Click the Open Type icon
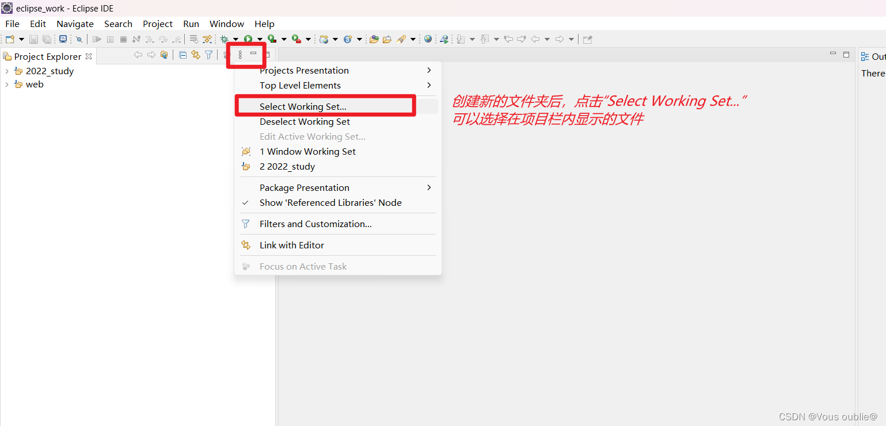 374,39
